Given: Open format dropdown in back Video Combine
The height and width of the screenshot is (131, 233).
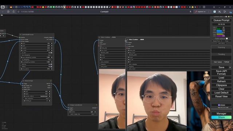Looking at the screenshot, I should click(x=112, y=55).
